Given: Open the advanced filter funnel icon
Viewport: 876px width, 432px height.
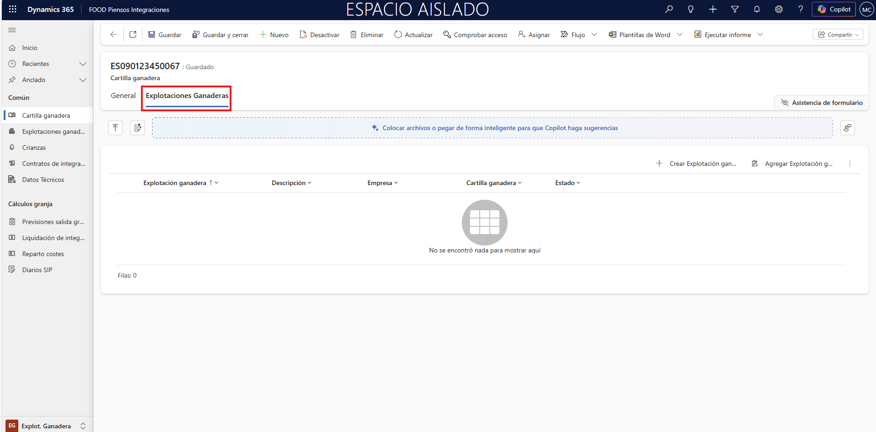Looking at the screenshot, I should click(735, 9).
